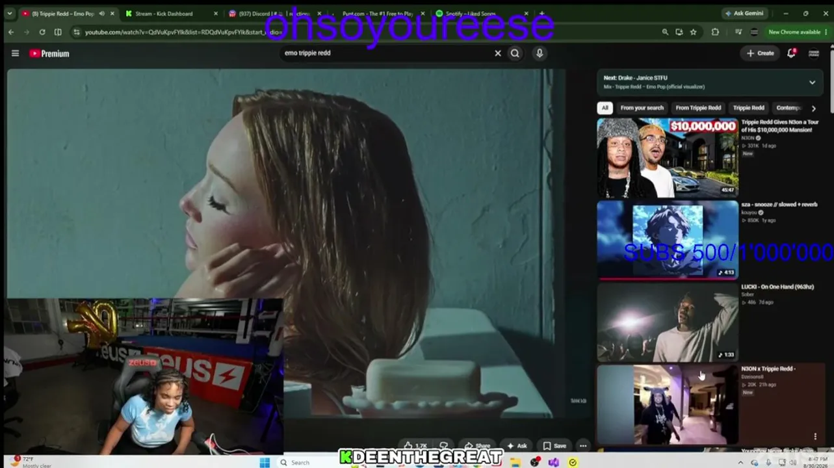Clear the YouTube search text

(x=498, y=53)
